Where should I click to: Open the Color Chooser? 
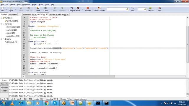click(x=99, y=9)
